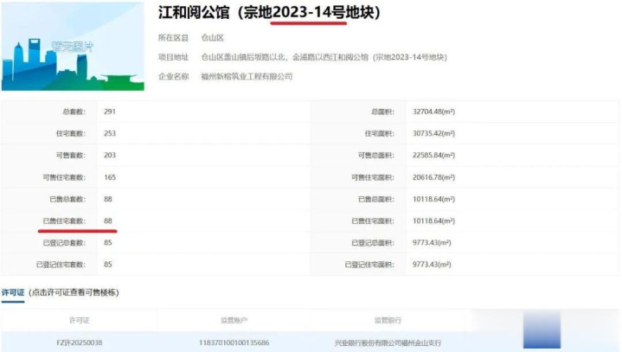The image size is (622, 352).
Task: Click the project placeholder image thumbnail
Action: click(x=73, y=47)
